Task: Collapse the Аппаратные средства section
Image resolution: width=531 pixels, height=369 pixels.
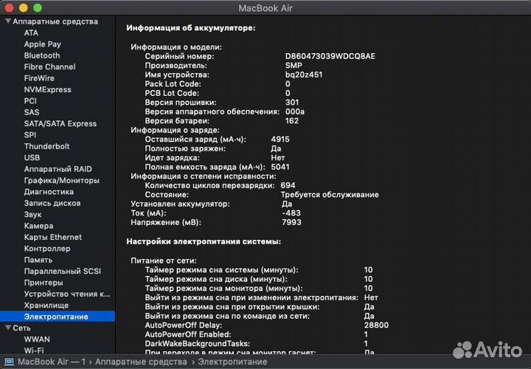Action: pyautogui.click(x=8, y=21)
